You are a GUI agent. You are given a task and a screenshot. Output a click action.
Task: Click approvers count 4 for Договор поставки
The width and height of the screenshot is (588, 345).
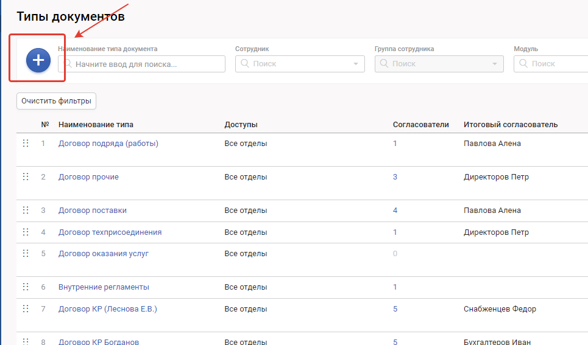click(x=395, y=211)
